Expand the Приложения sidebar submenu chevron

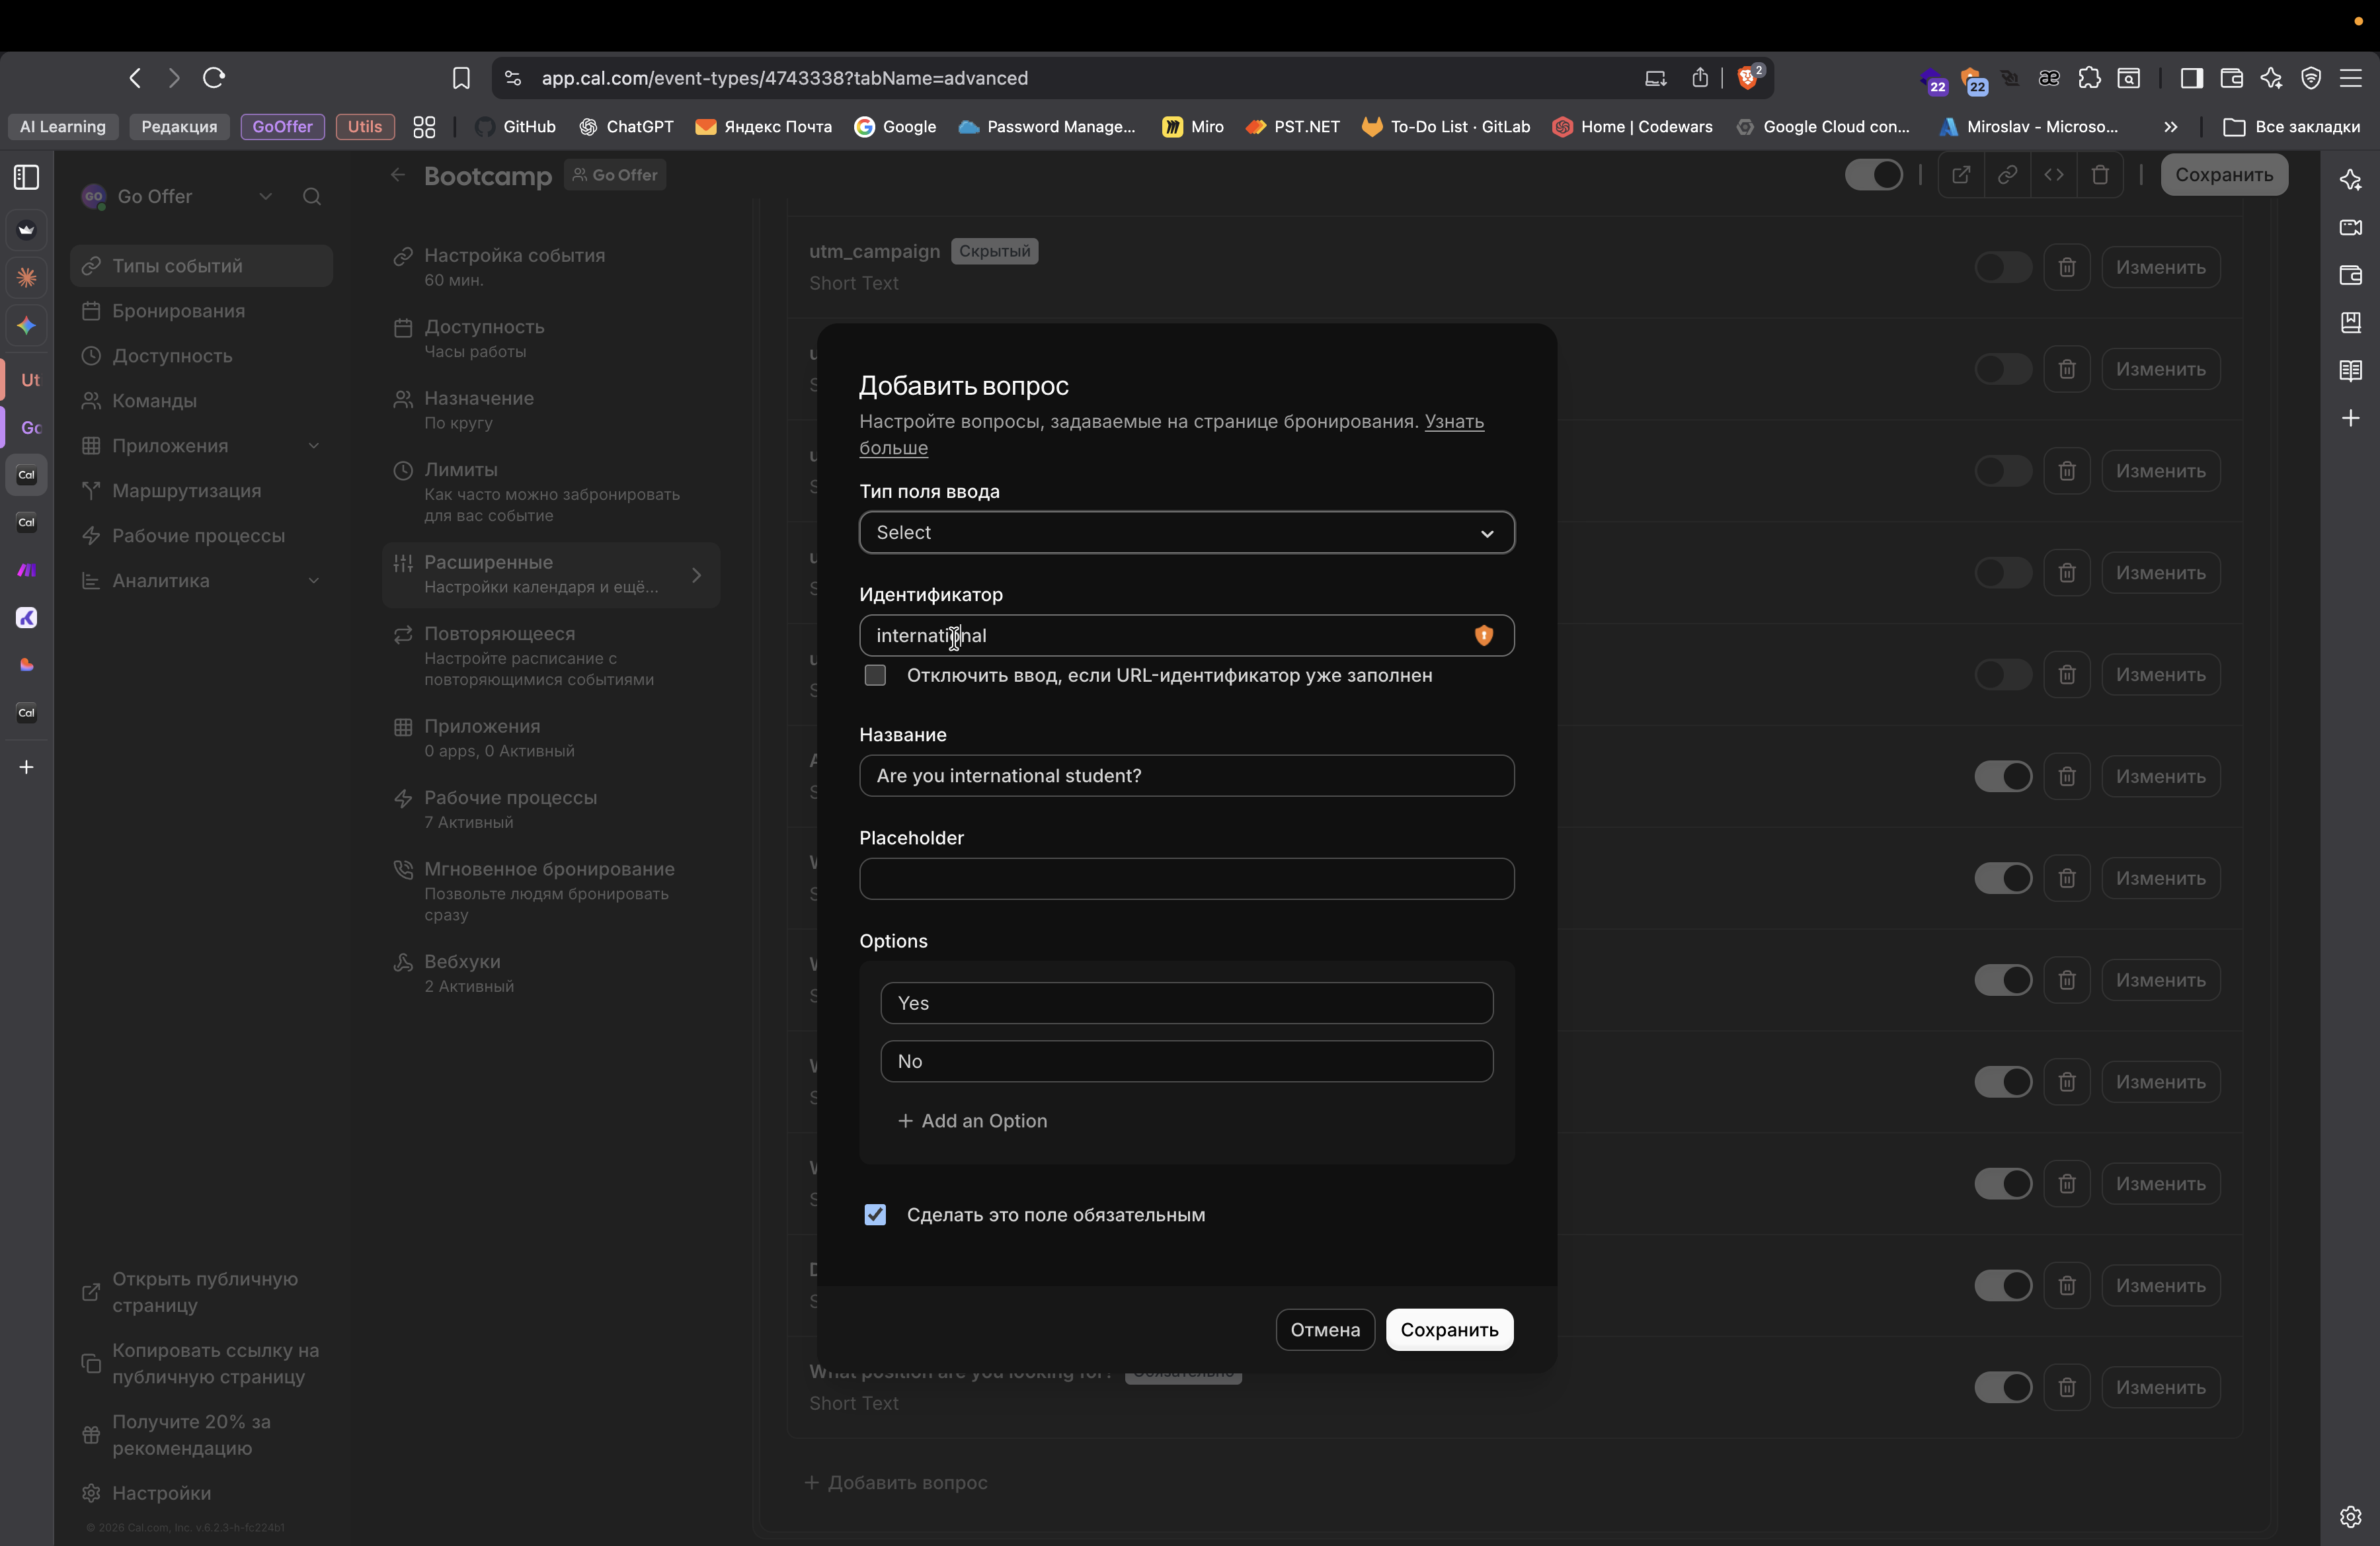coord(314,446)
